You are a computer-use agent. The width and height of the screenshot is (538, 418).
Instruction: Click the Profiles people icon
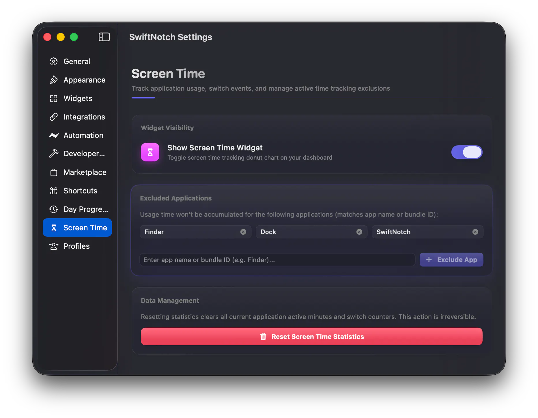[x=54, y=246]
